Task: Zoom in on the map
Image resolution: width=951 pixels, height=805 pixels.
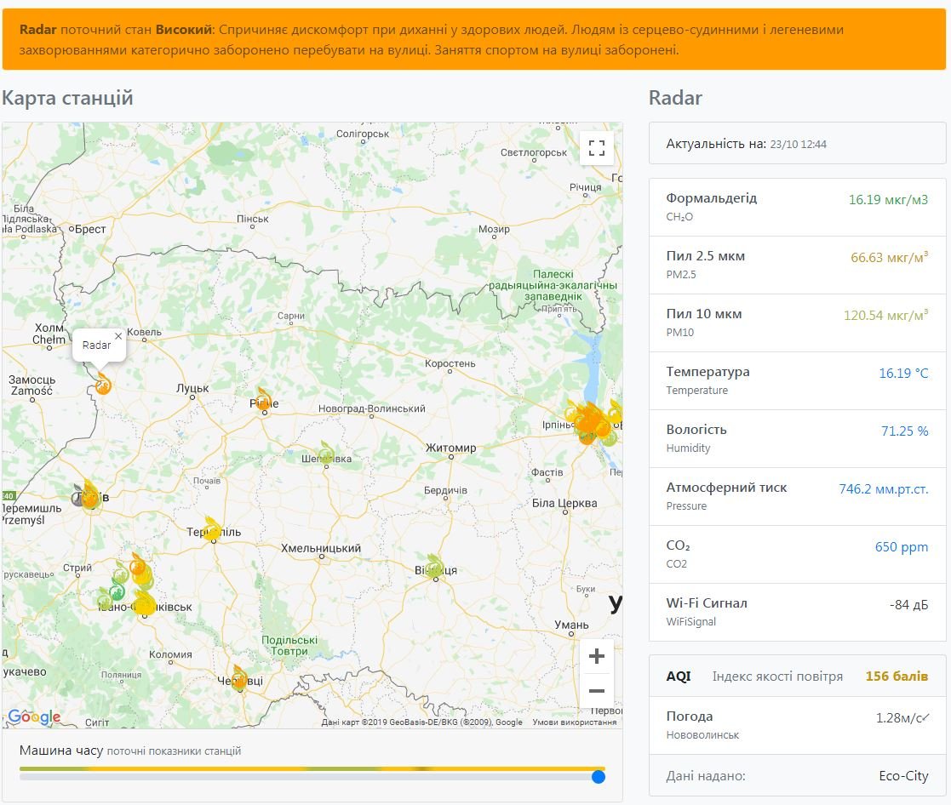Action: coord(596,656)
